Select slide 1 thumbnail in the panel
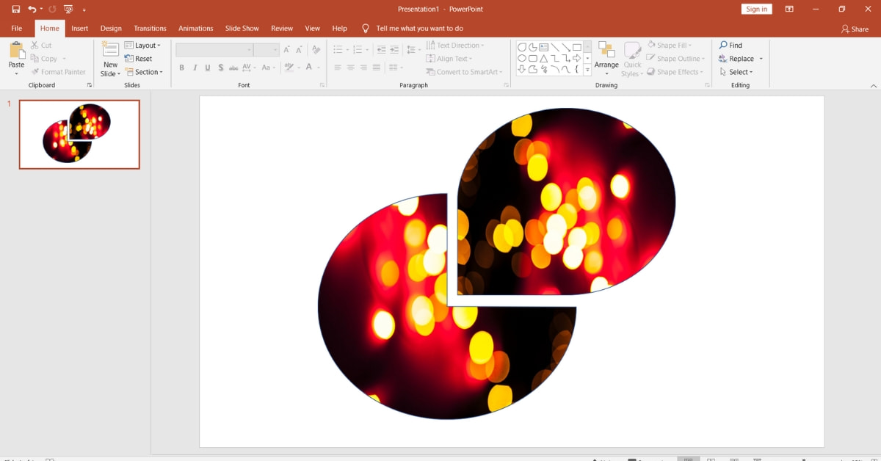The width and height of the screenshot is (881, 461). click(x=79, y=134)
